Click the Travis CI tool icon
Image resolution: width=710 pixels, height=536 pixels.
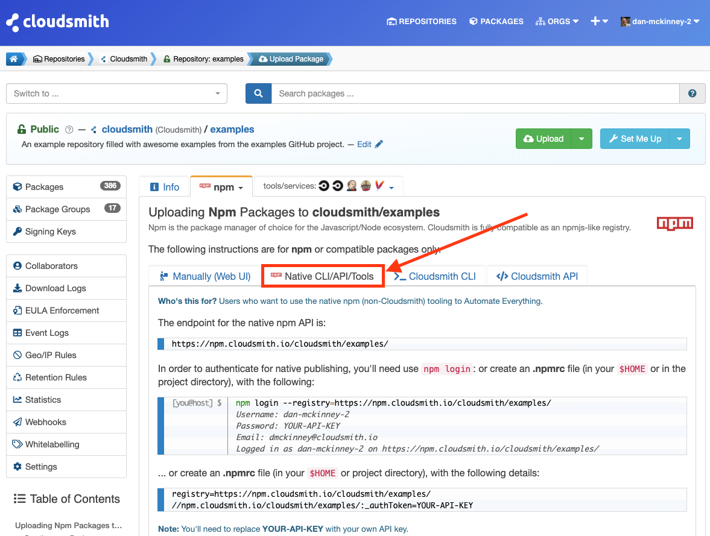click(366, 186)
